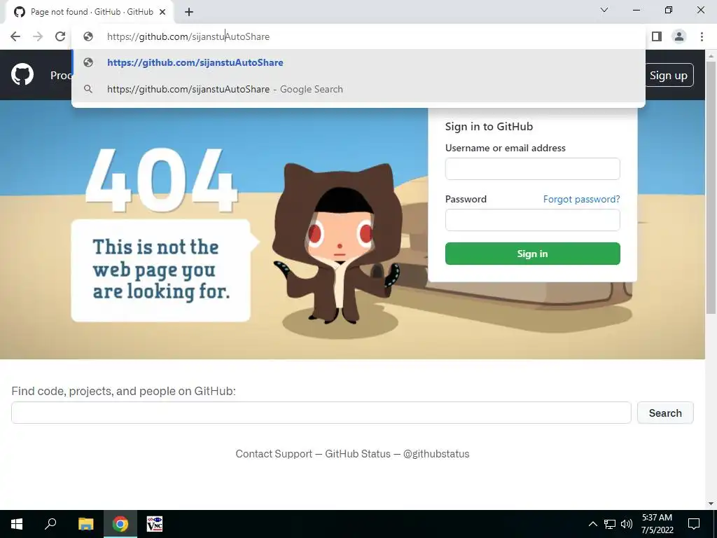Viewport: 717px width, 538px height.
Task: Click the browser forward arrow
Action: tap(38, 36)
